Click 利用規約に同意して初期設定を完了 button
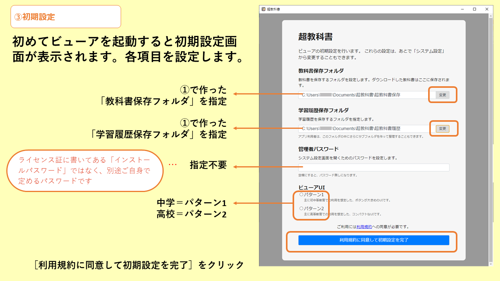Image resolution: width=500 pixels, height=281 pixels. [374, 240]
